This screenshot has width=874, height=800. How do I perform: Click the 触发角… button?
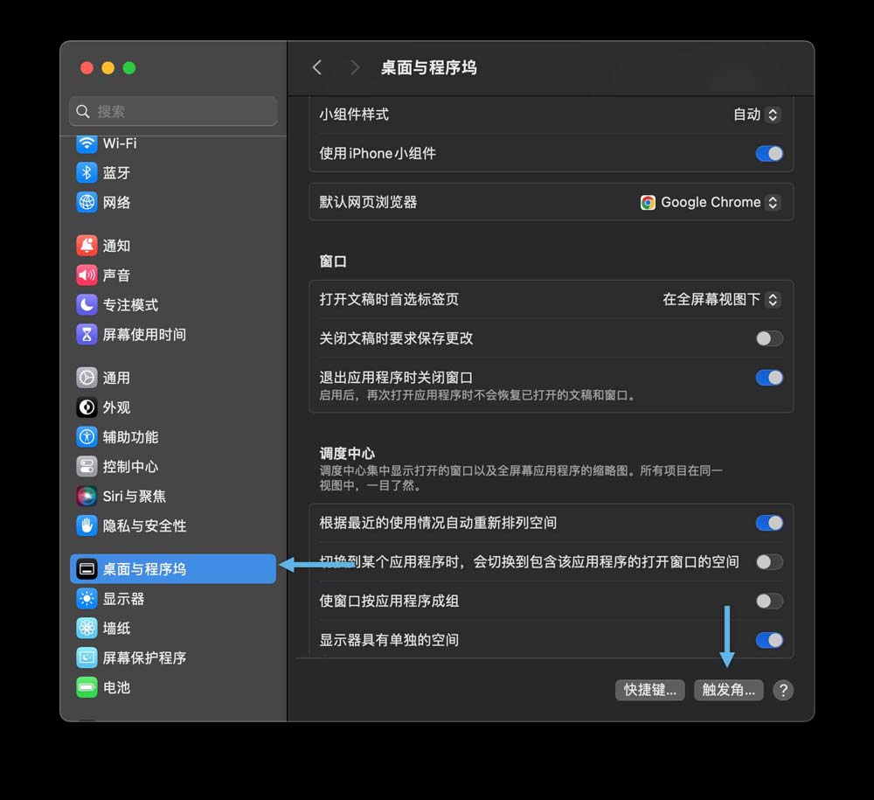728,690
